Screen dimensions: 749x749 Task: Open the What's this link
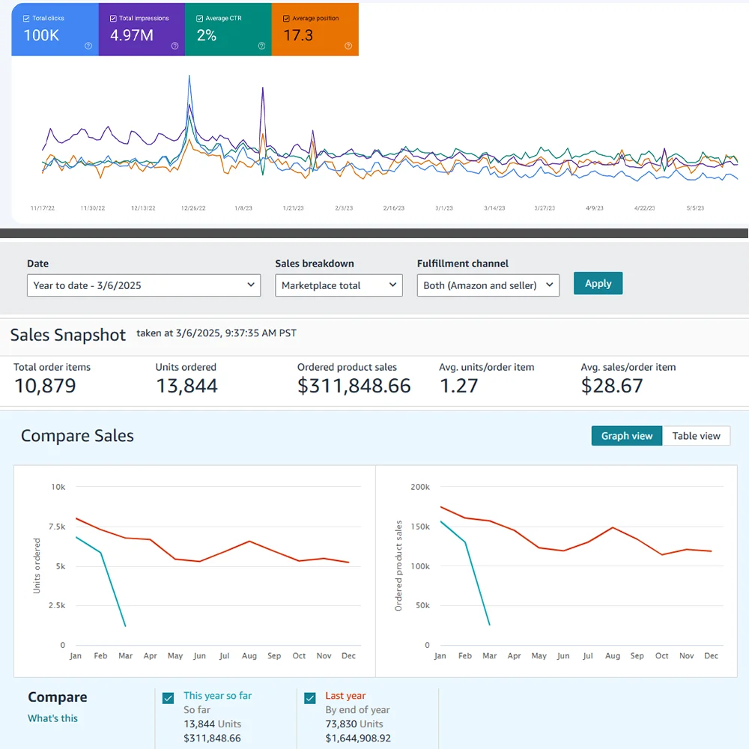tap(52, 718)
